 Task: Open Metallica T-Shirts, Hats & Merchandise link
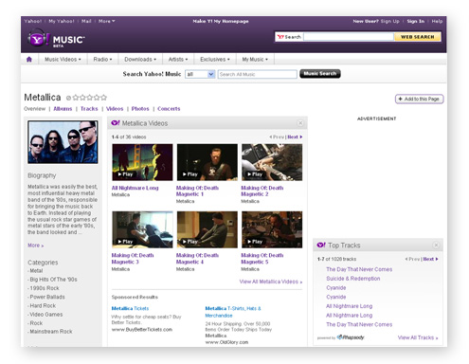233,312
